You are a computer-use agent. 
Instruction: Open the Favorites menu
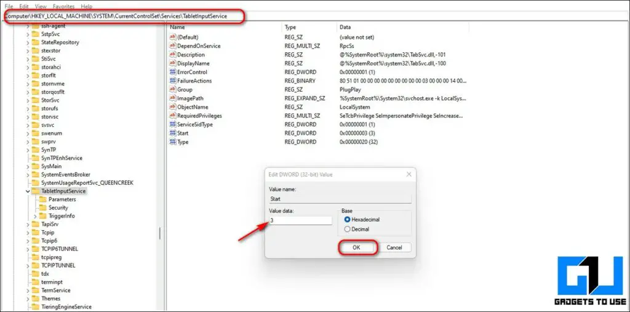point(64,6)
